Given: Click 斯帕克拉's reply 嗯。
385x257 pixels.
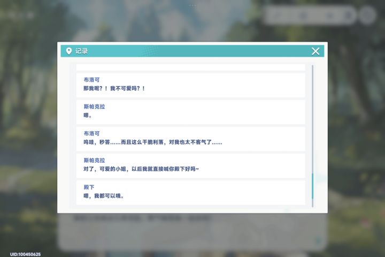Looking at the screenshot, I should coord(88,115).
